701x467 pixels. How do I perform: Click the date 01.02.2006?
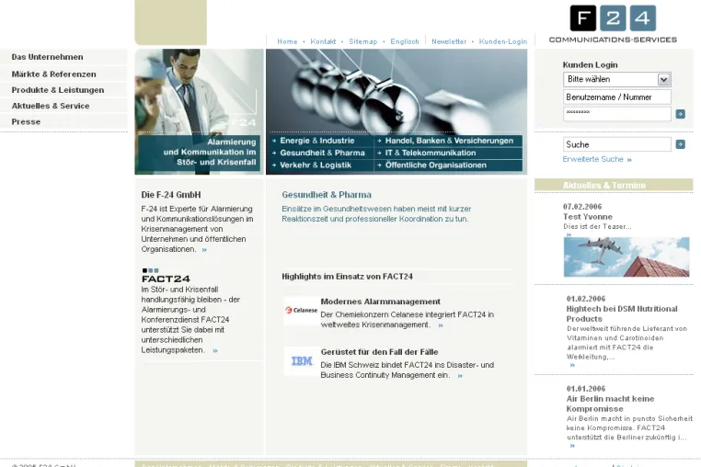[586, 299]
